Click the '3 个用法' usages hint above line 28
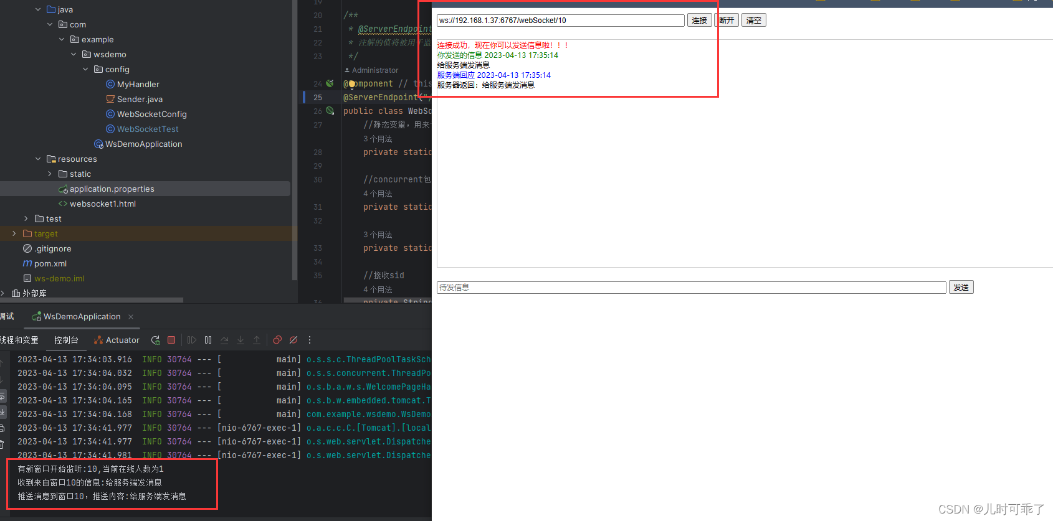 pyautogui.click(x=378, y=139)
